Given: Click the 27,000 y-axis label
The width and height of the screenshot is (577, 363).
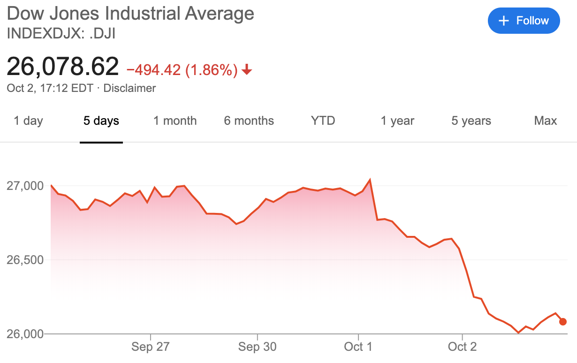Looking at the screenshot, I should point(25,186).
